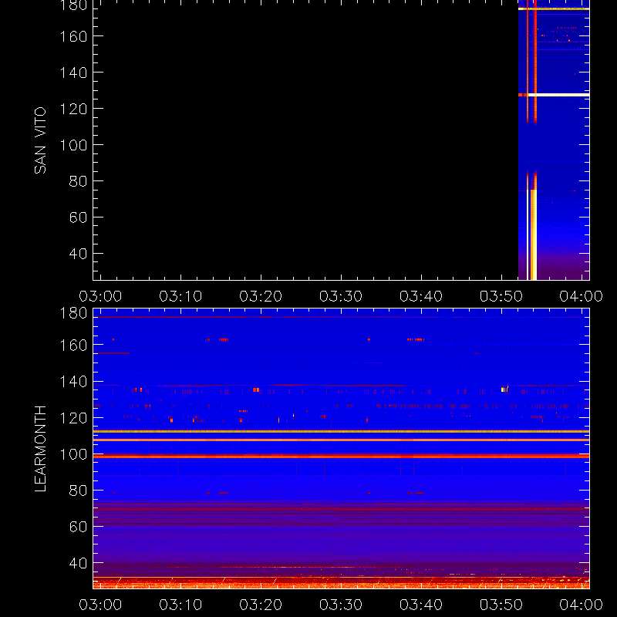Click 03:20 time label under Learmonth plot
617x617 pixels.
coord(261,605)
